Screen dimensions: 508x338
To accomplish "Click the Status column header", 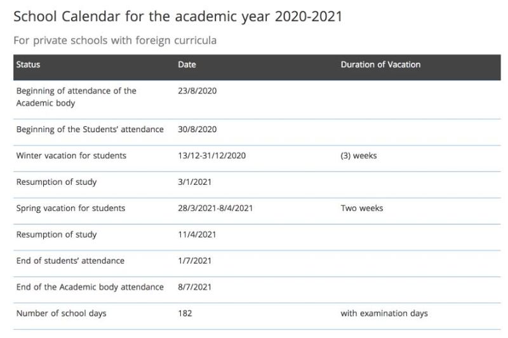I will (x=28, y=65).
